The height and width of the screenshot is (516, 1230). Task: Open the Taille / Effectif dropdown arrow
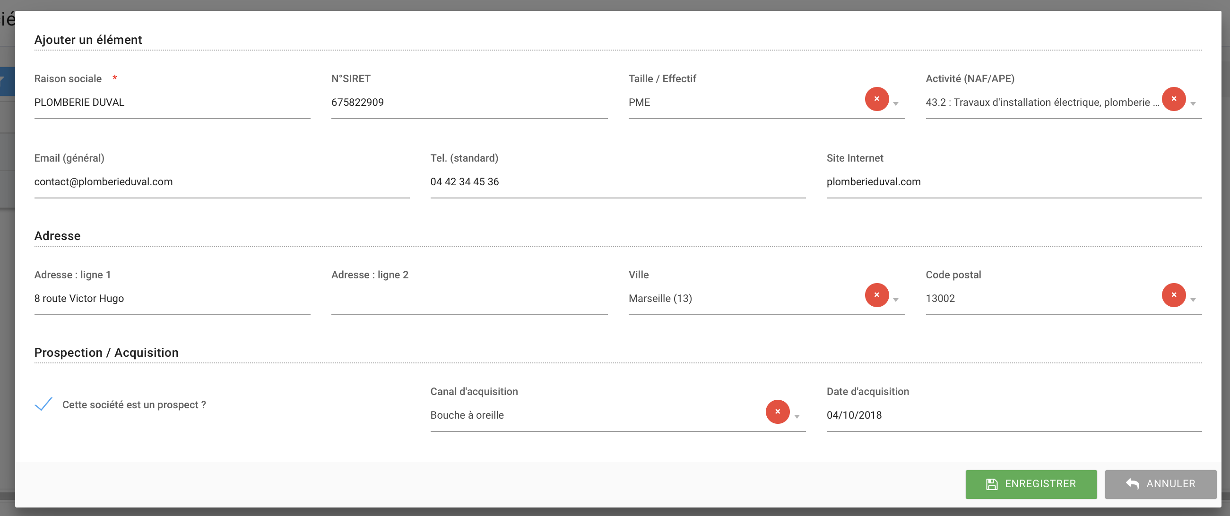896,103
